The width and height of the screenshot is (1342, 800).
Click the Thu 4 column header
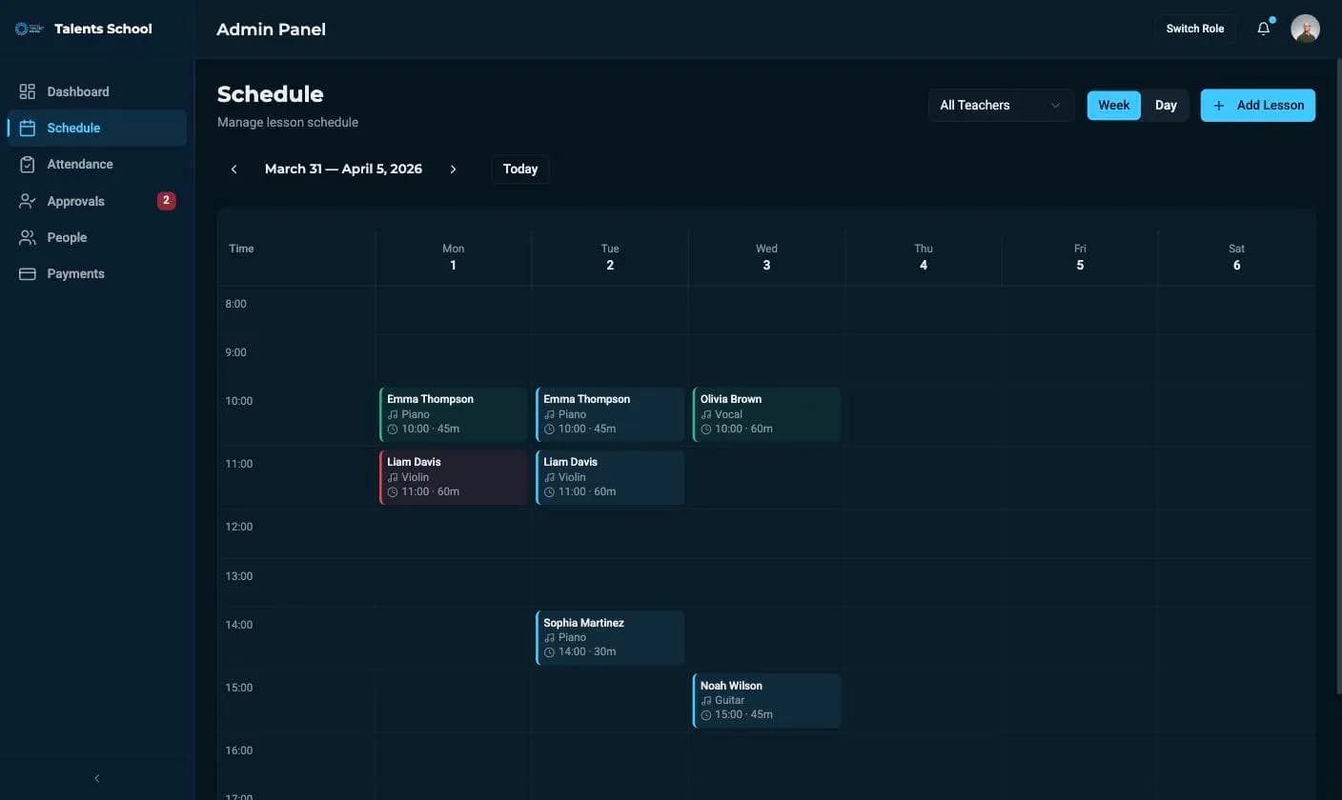(x=924, y=257)
